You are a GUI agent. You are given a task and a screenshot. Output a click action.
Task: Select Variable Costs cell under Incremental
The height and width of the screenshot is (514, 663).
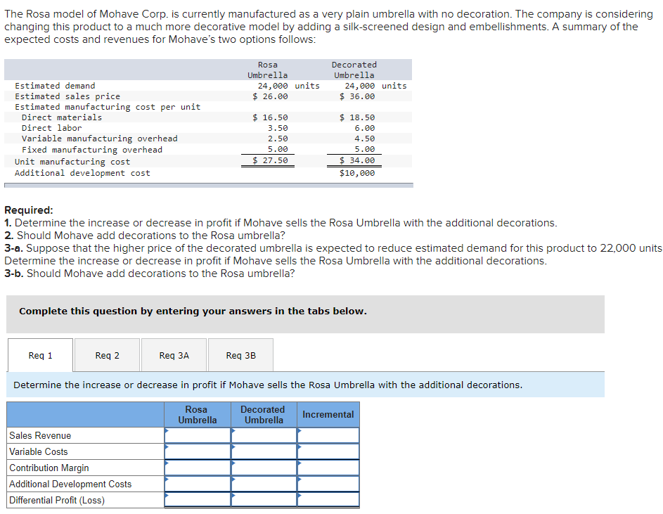coord(328,451)
